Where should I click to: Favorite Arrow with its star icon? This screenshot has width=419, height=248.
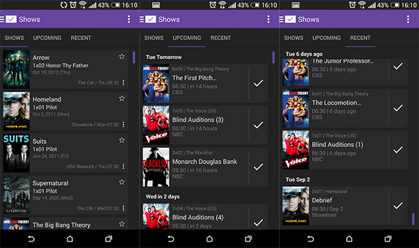pos(122,56)
